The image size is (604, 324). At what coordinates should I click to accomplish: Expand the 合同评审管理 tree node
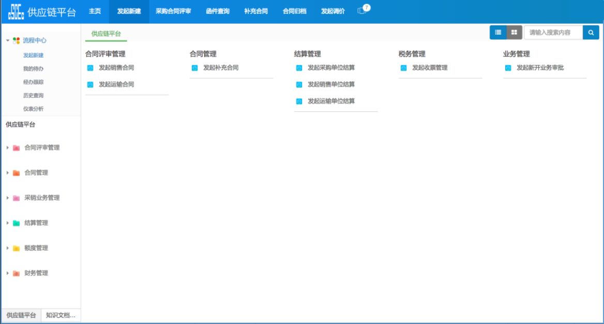click(x=8, y=148)
